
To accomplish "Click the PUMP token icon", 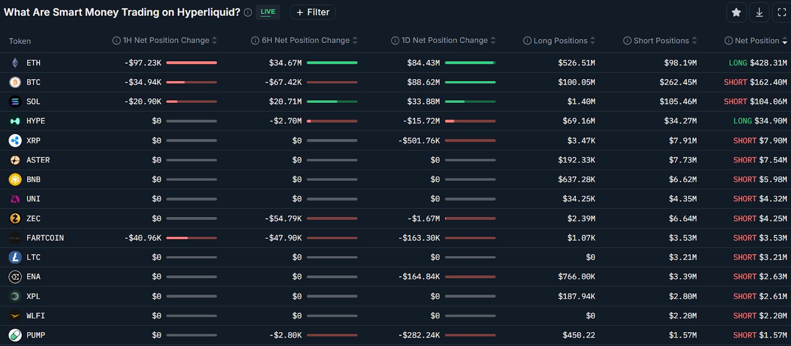I will [x=15, y=335].
